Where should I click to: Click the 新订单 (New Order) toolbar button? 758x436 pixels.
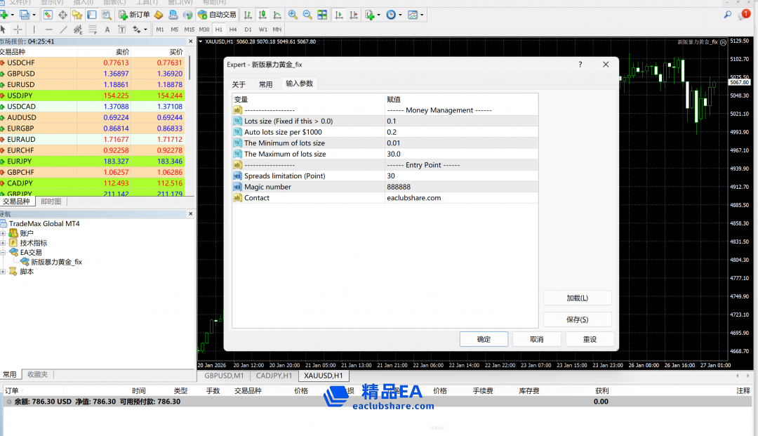coord(133,15)
